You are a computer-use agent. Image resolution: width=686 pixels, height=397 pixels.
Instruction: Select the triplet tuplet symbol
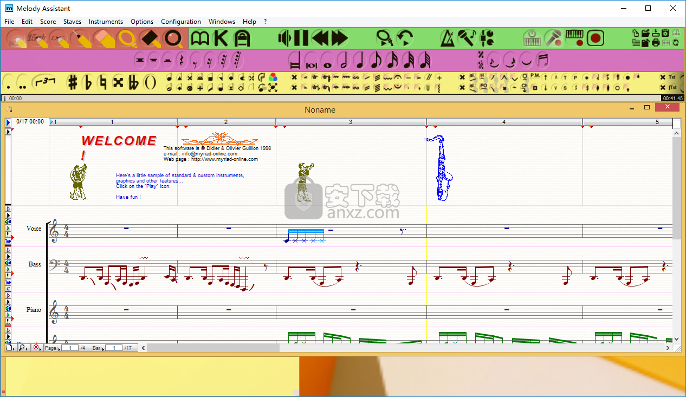46,82
